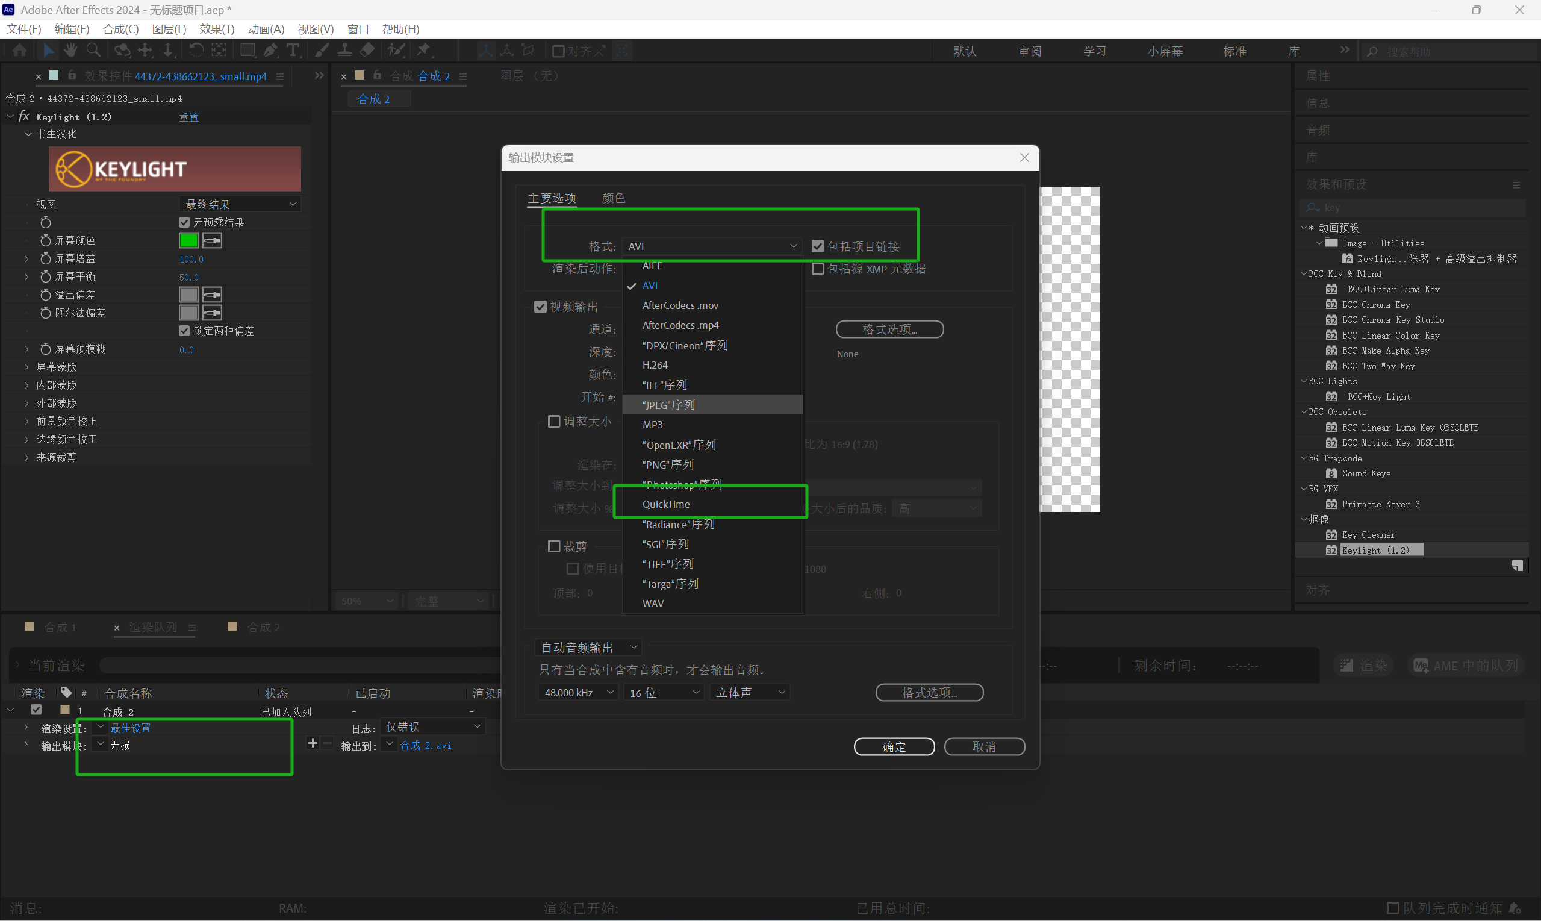
Task: Open the 格式 AVI dropdown
Action: click(712, 246)
